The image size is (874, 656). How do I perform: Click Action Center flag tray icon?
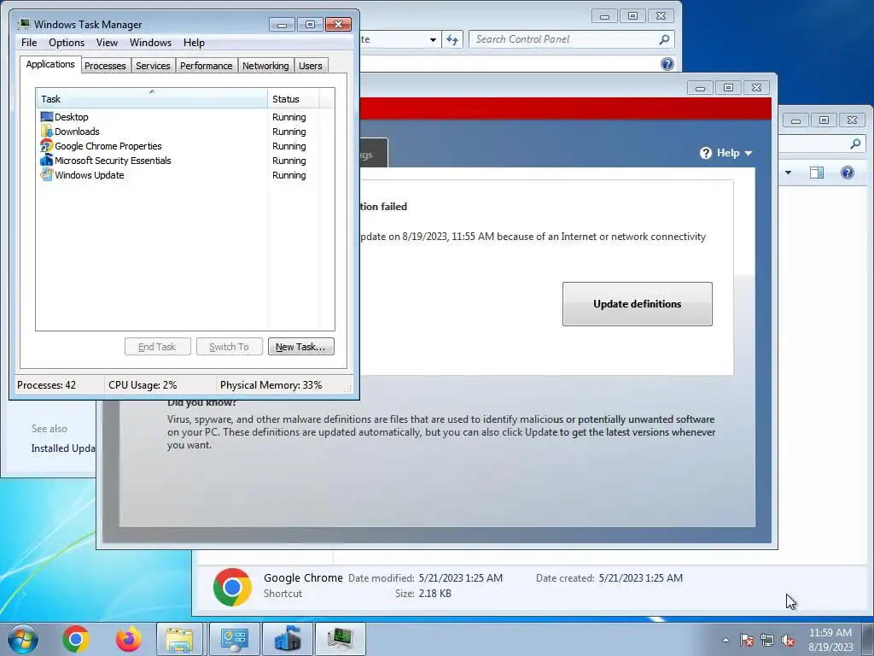click(747, 640)
